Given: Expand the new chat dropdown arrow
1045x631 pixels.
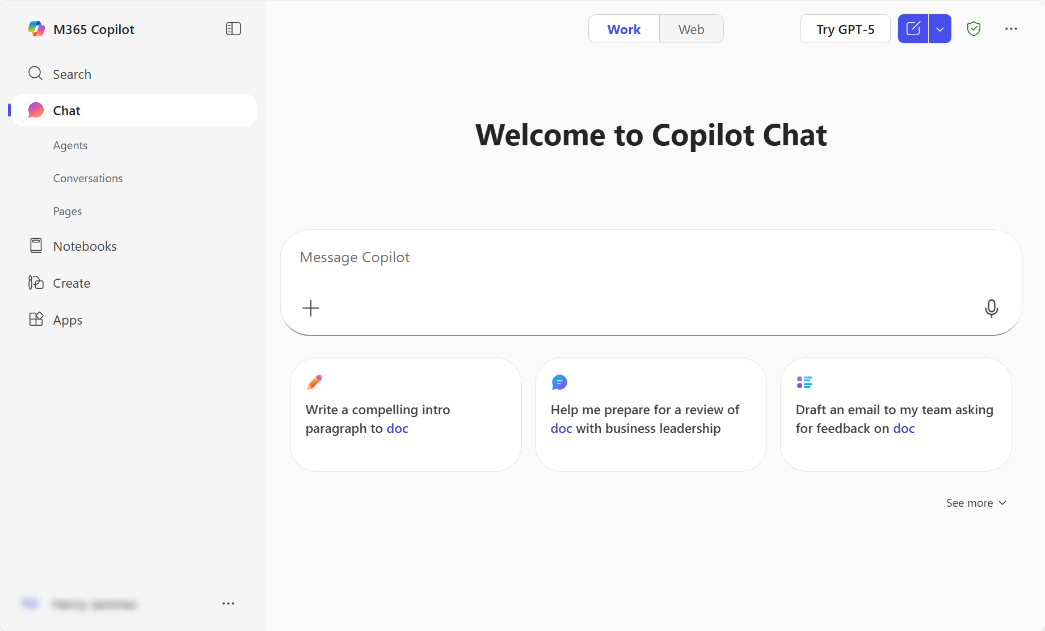Looking at the screenshot, I should click(x=939, y=29).
